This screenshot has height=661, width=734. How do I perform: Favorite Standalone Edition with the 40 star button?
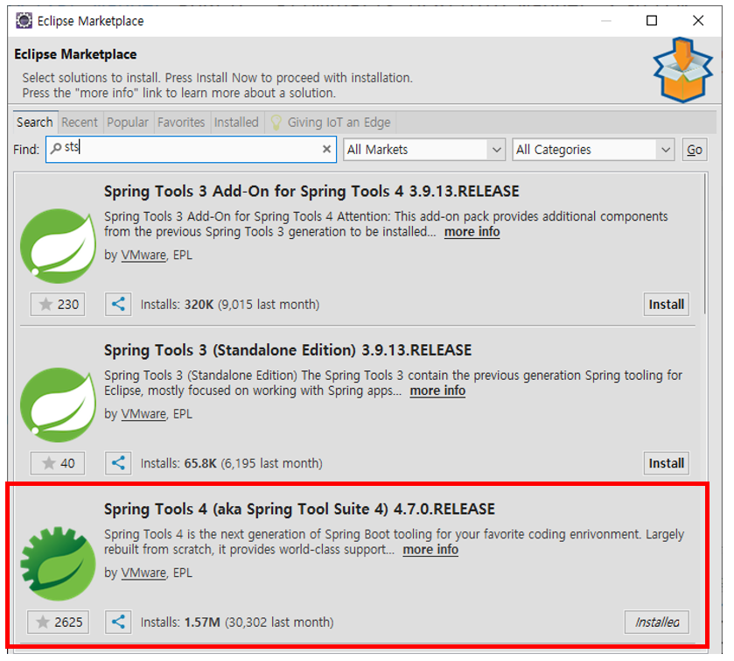click(x=58, y=463)
